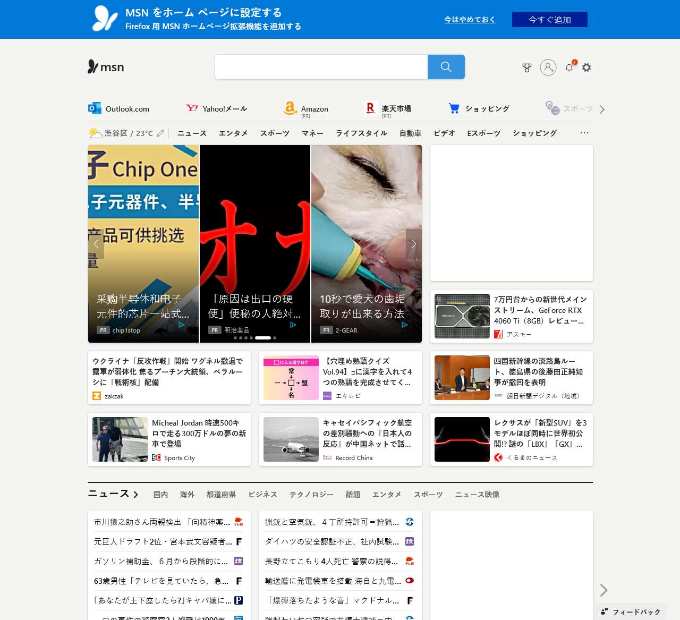Select the ニュース navigation tab
The image size is (680, 620).
[192, 133]
